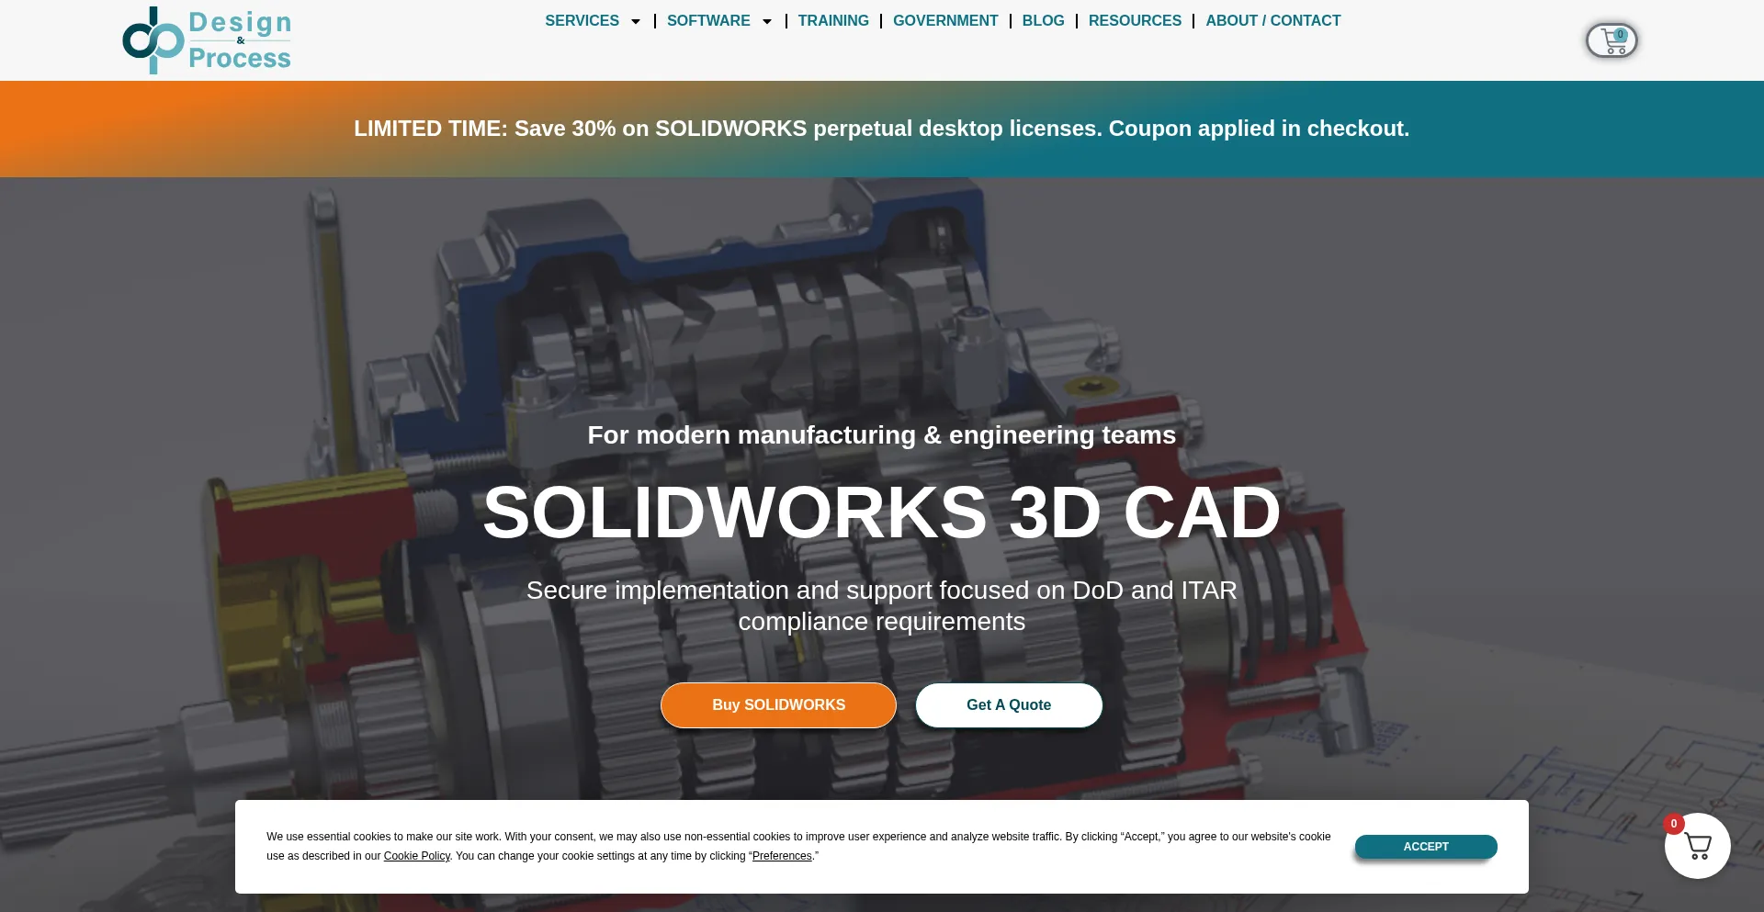Open the SOFTWARE menu item

click(x=707, y=21)
